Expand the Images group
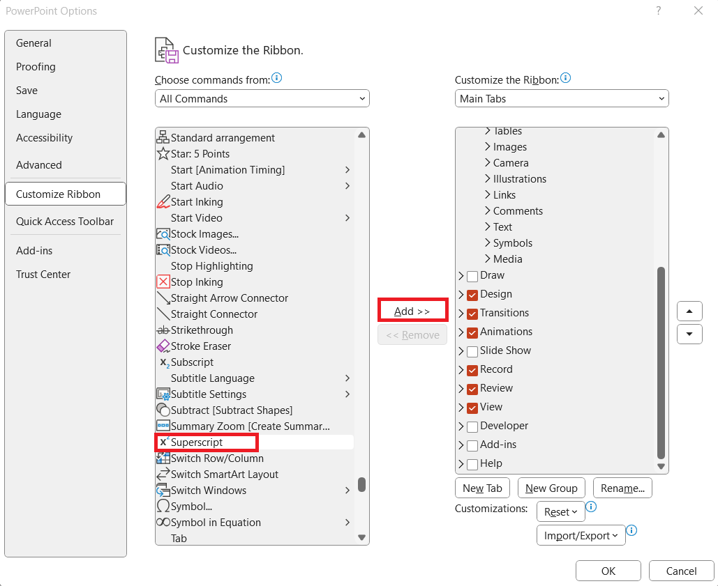The image size is (718, 586). pyautogui.click(x=488, y=147)
